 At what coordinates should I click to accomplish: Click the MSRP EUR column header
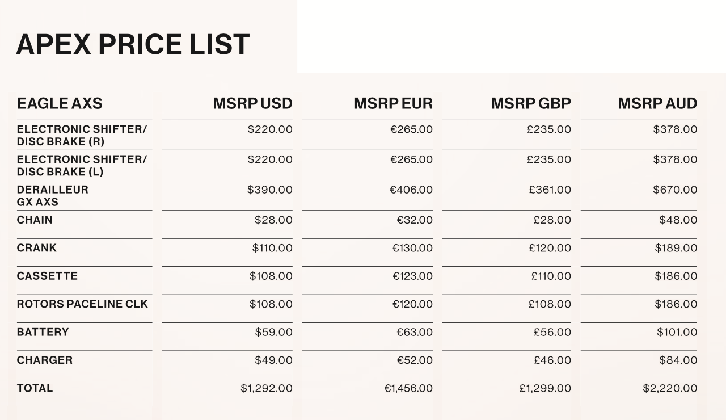[393, 103]
